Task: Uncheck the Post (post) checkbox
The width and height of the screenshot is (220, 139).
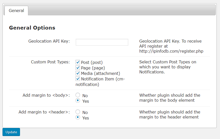Action: click(78, 62)
